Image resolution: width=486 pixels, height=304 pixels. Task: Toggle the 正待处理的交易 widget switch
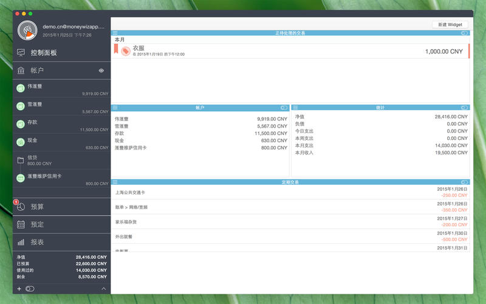point(465,32)
